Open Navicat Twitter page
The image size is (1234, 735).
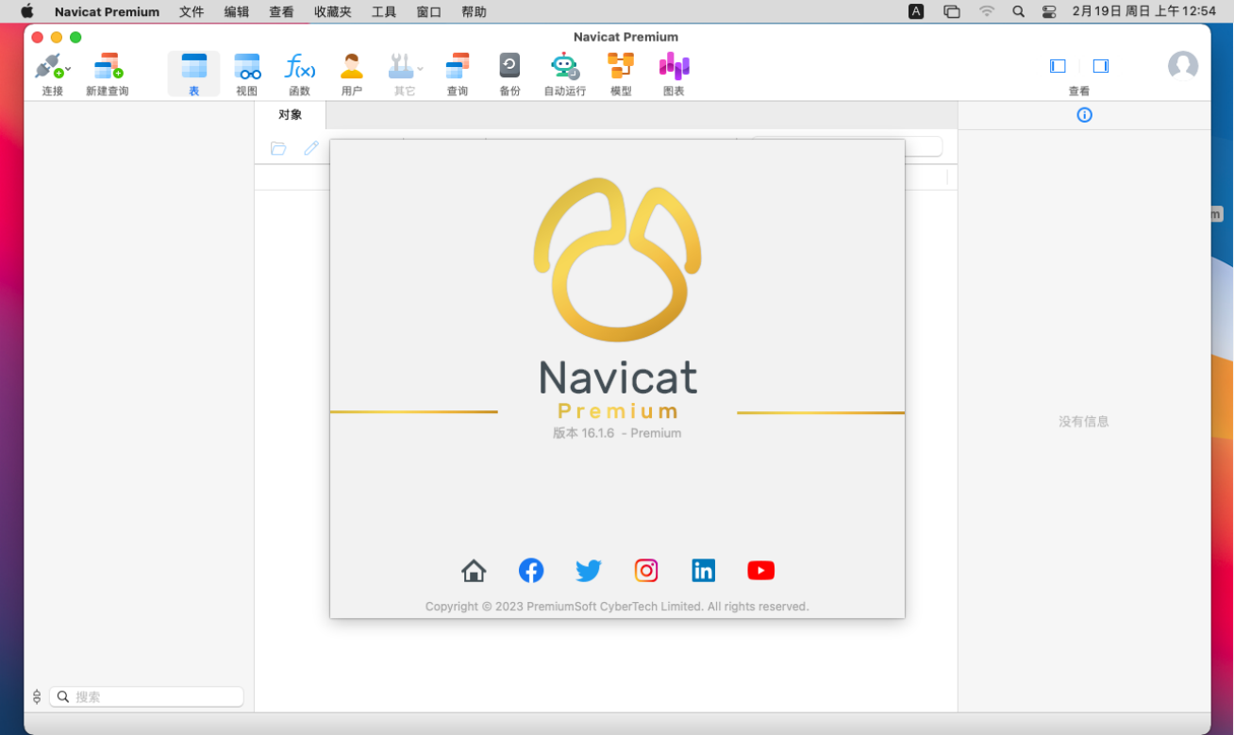point(589,571)
